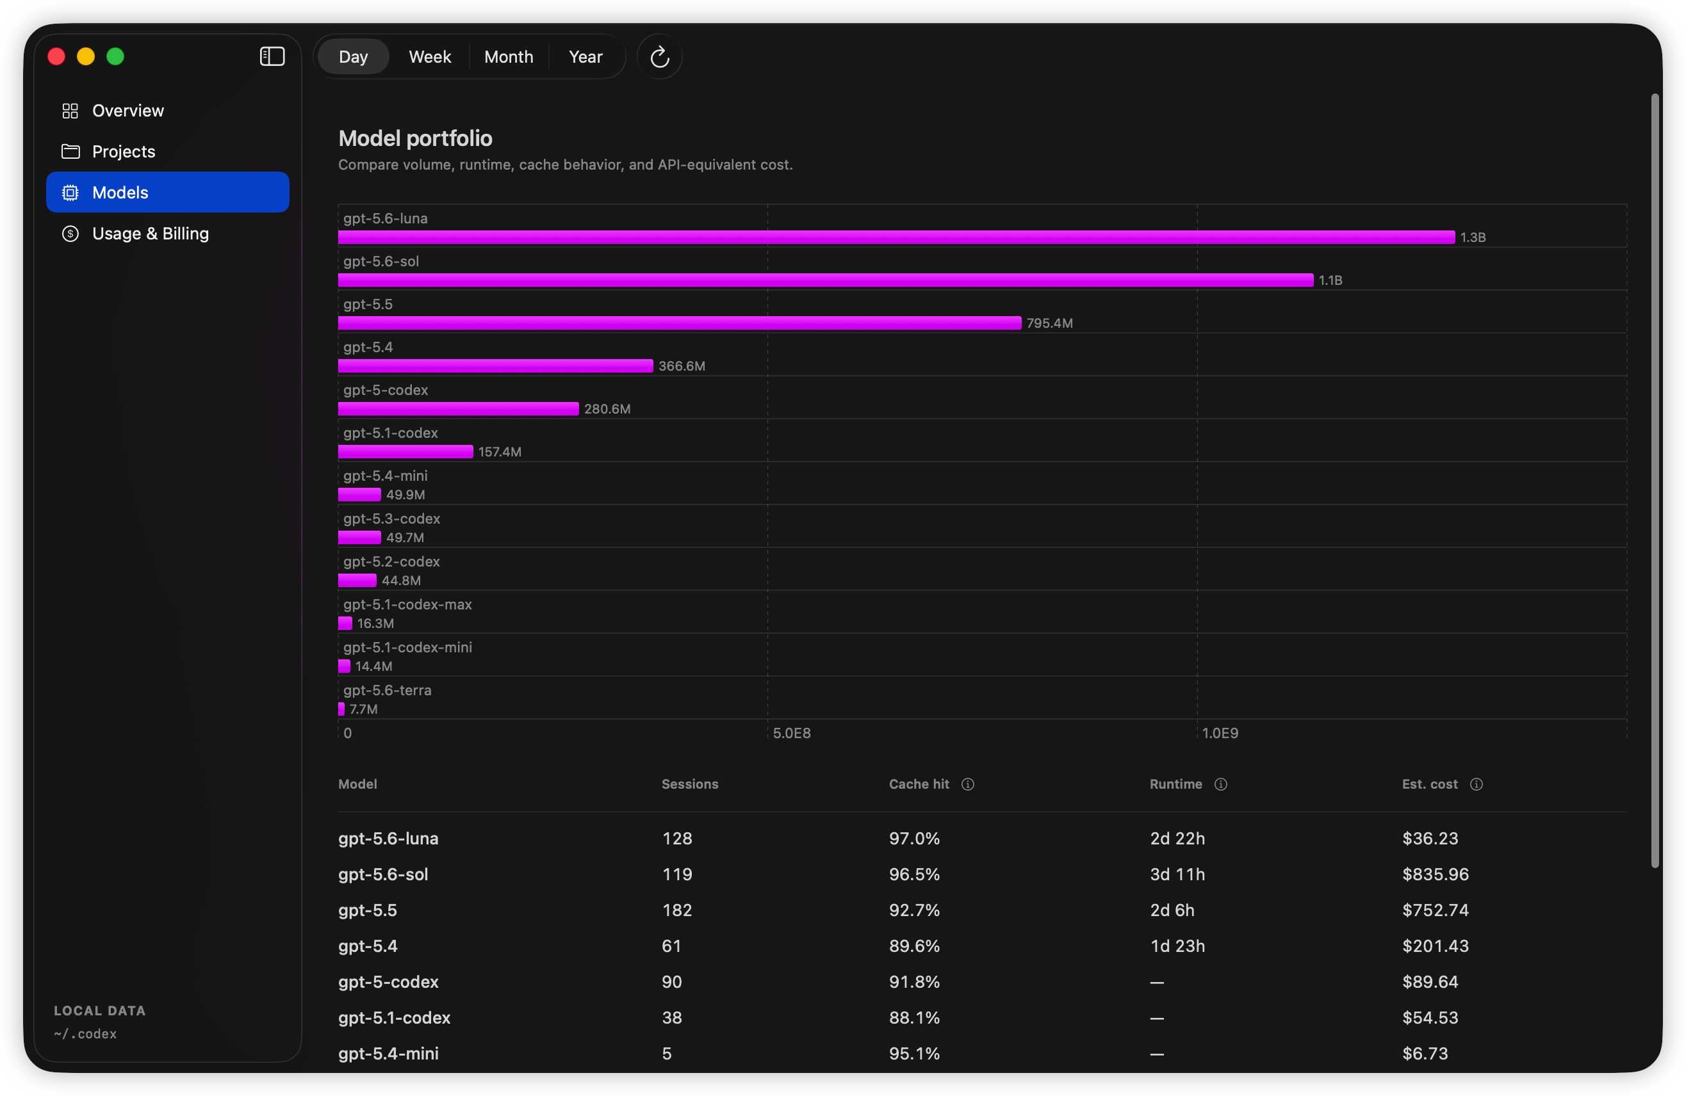Viewport: 1686px width, 1096px height.
Task: Click the $835.96 cost value
Action: [x=1436, y=874]
